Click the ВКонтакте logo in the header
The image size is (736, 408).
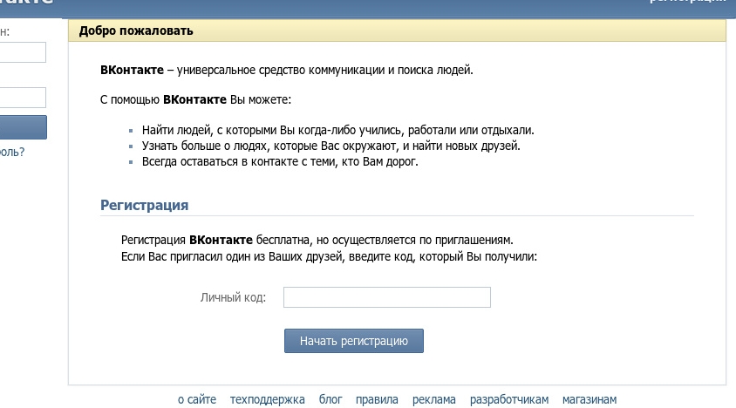[x=26, y=3]
